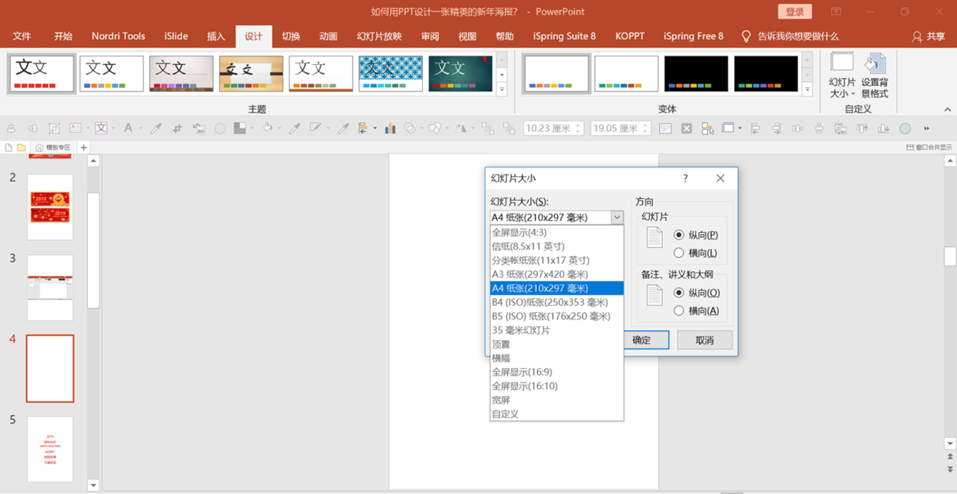This screenshot has width=957, height=494.
Task: Choose A3 纸张(297x420 毫米) option
Action: [556, 274]
